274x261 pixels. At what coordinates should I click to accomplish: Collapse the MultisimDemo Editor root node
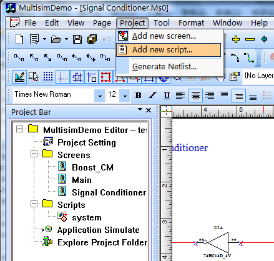tap(19, 129)
